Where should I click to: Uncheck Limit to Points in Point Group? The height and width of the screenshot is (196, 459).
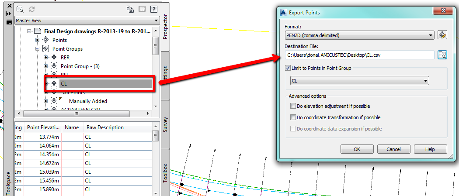tap(288, 68)
